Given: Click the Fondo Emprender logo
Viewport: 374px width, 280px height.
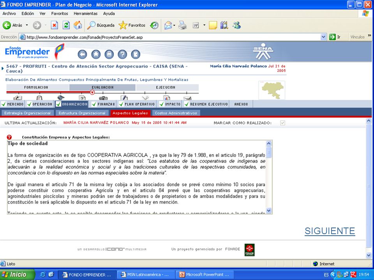Looking at the screenshot, I should tap(34, 51).
